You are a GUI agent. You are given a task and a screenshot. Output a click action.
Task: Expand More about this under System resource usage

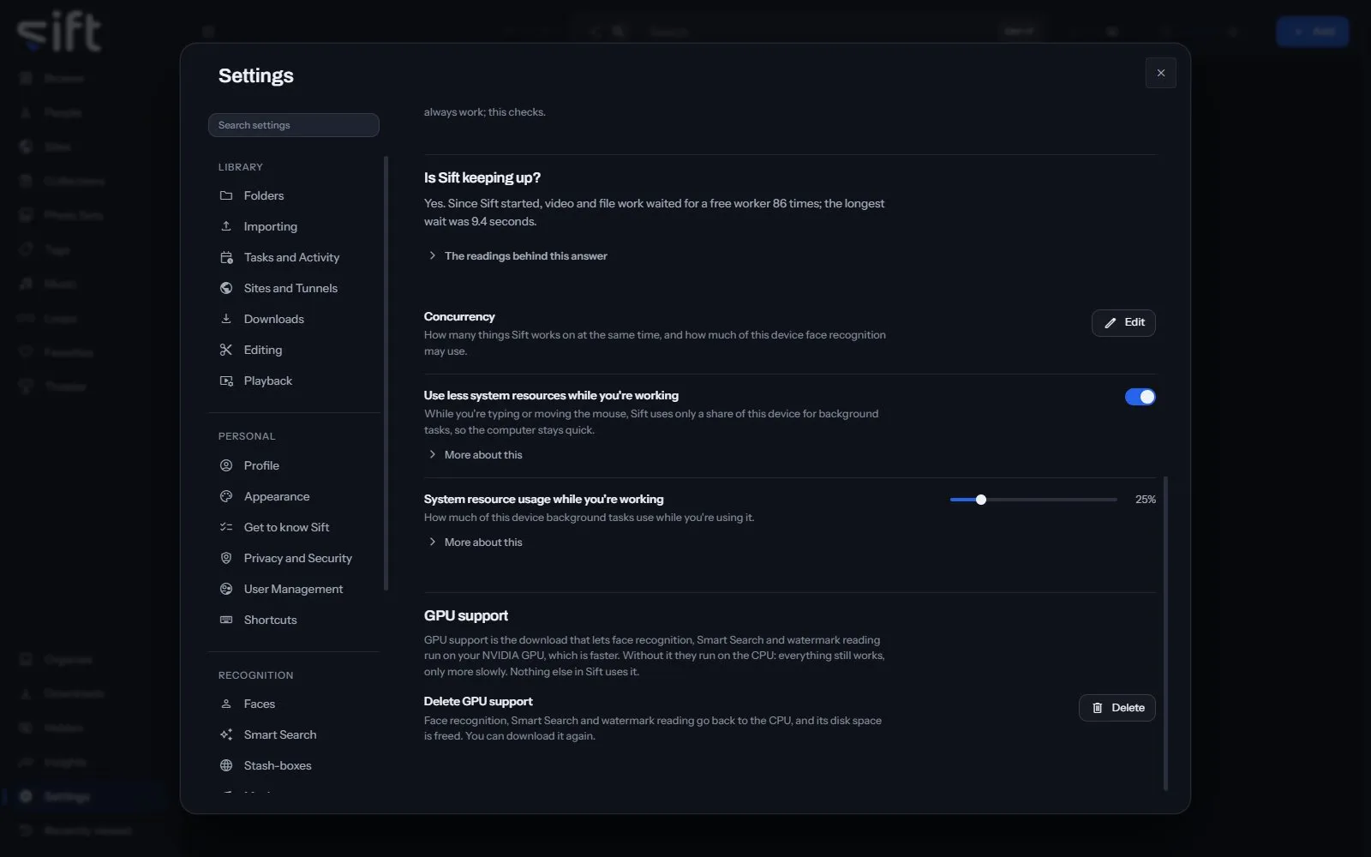[x=476, y=542]
